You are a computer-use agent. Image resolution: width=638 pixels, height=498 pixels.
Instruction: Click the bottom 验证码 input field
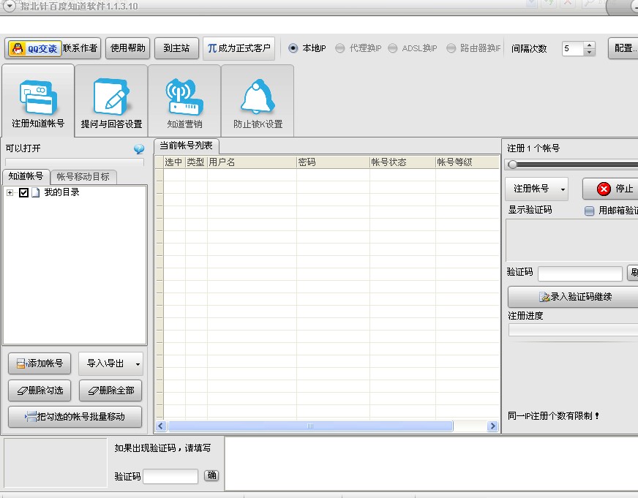click(170, 477)
